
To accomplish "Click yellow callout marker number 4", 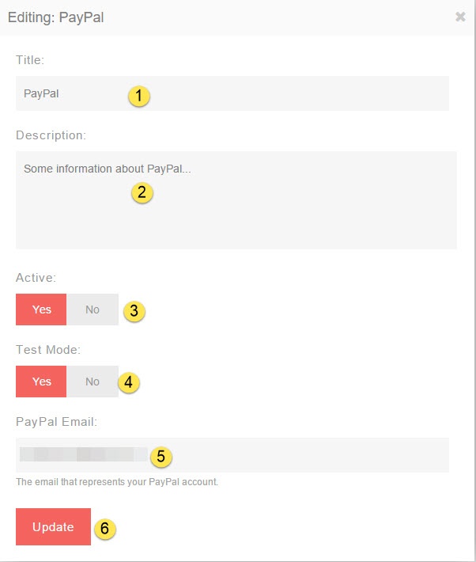I will tap(130, 383).
